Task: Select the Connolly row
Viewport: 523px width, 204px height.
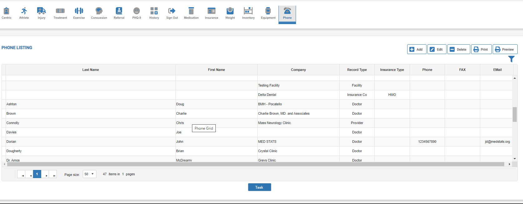Action: click(x=257, y=123)
